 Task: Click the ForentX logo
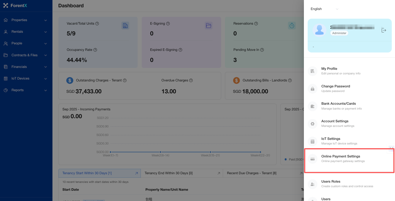click(x=15, y=6)
